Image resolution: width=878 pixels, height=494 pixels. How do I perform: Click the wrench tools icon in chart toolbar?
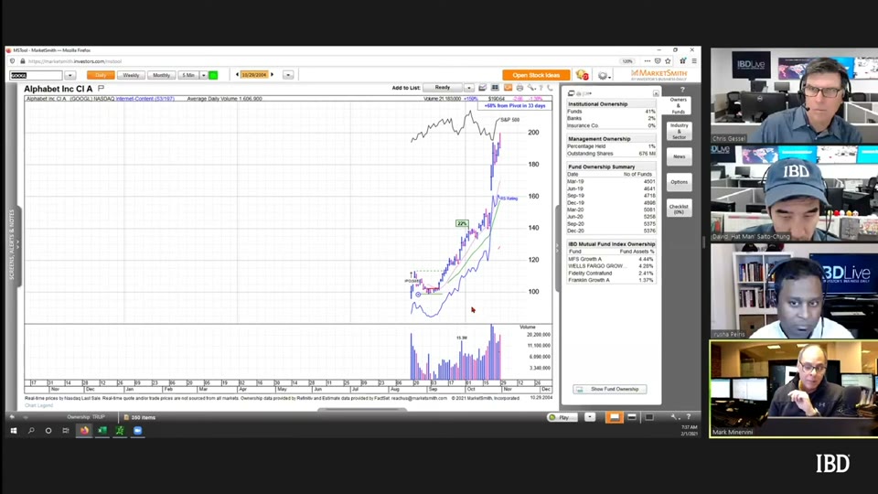pyautogui.click(x=530, y=88)
